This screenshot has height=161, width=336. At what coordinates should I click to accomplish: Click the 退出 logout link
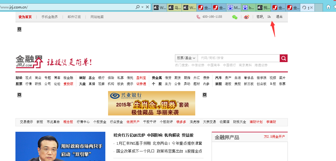(x=279, y=17)
